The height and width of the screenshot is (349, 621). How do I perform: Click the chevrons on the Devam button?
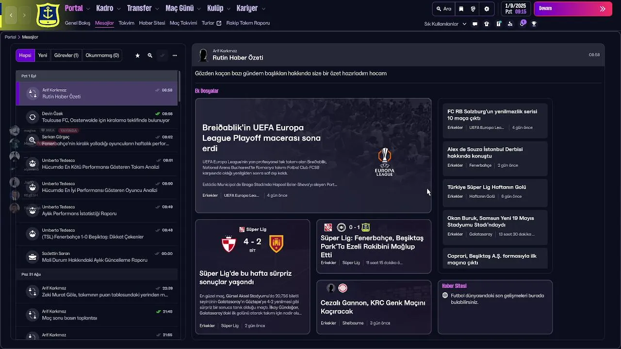(x=603, y=9)
